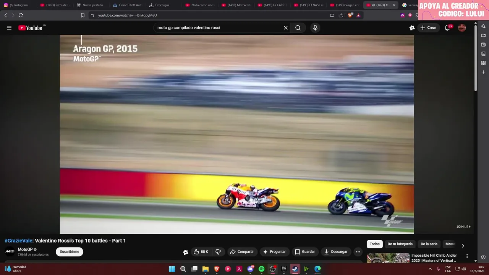Open the Crear create menu
Image resolution: width=489 pixels, height=275 pixels.
pos(428,27)
